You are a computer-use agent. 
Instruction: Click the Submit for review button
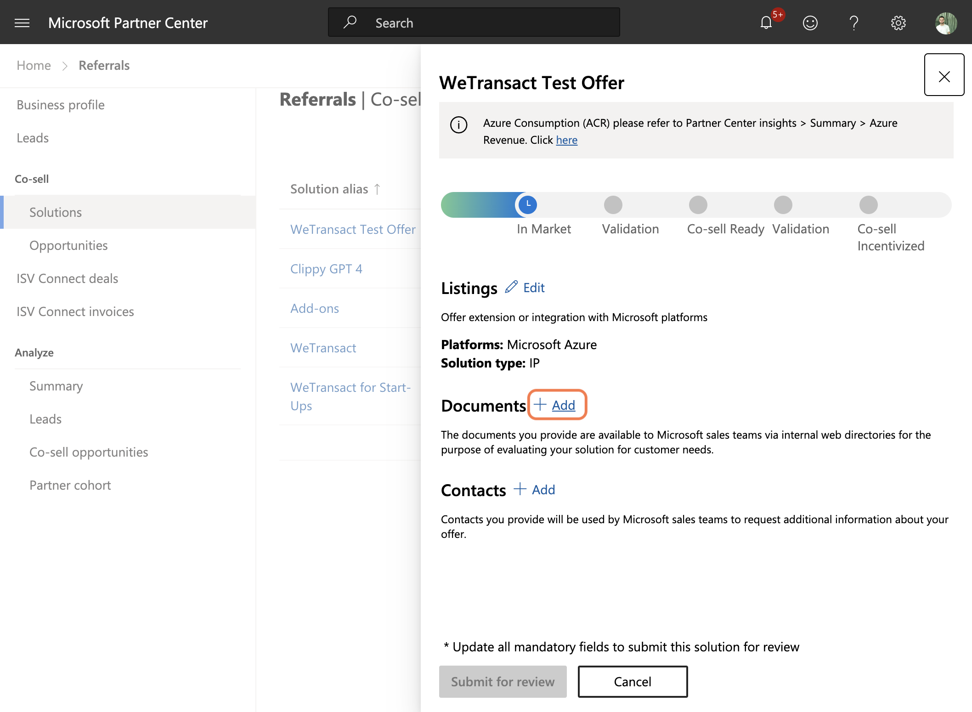[503, 682]
